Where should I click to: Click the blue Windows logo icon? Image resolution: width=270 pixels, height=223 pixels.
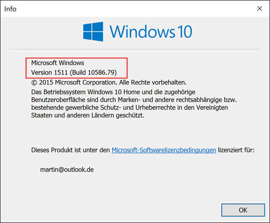93,31
